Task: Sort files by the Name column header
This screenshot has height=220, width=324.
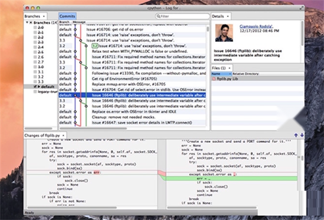Action: (x=221, y=74)
